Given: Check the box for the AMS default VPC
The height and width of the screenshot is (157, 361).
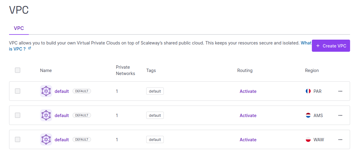Looking at the screenshot, I should [x=18, y=115].
